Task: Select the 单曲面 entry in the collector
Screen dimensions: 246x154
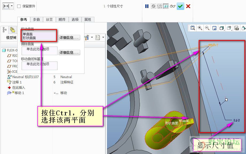Action: (28, 34)
